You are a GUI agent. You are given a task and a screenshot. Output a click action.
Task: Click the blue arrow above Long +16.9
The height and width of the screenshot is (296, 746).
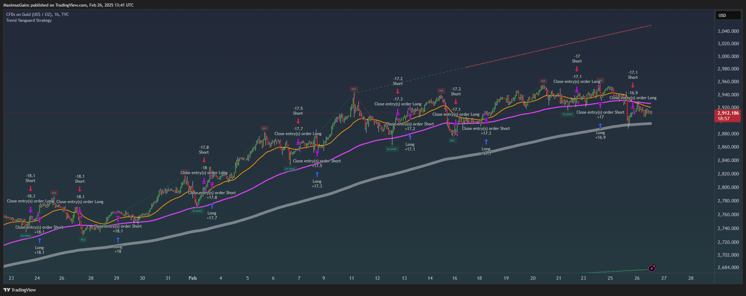point(600,126)
